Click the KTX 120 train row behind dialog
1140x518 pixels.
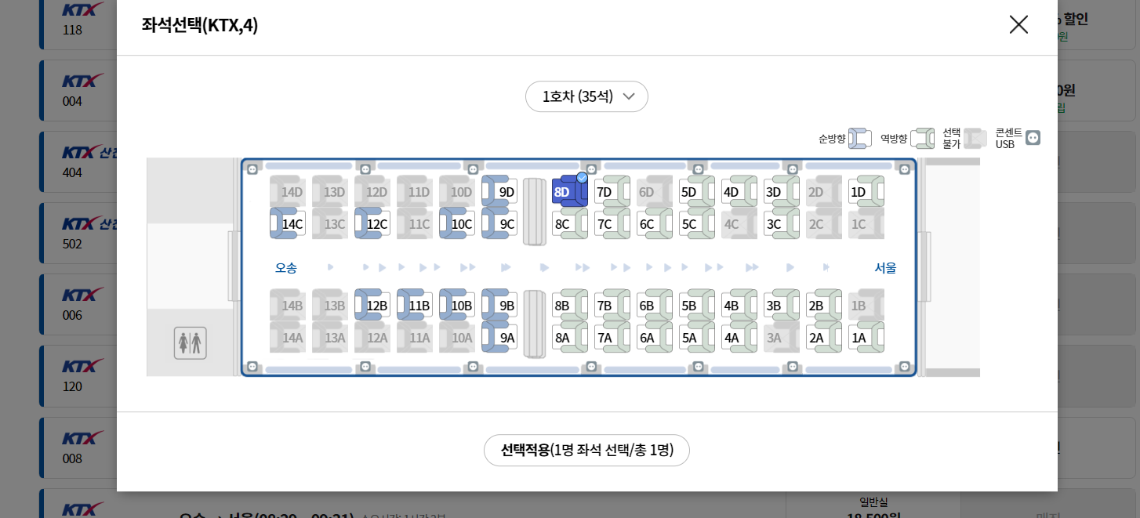(78, 375)
